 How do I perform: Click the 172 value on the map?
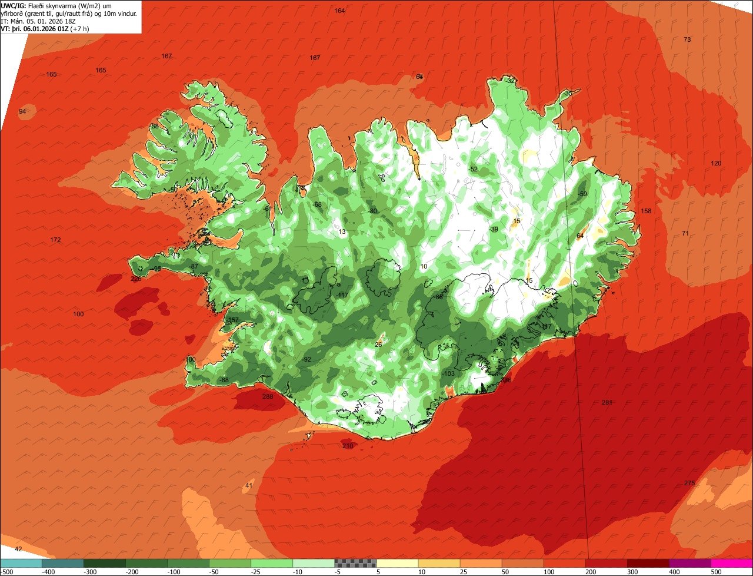coord(55,240)
